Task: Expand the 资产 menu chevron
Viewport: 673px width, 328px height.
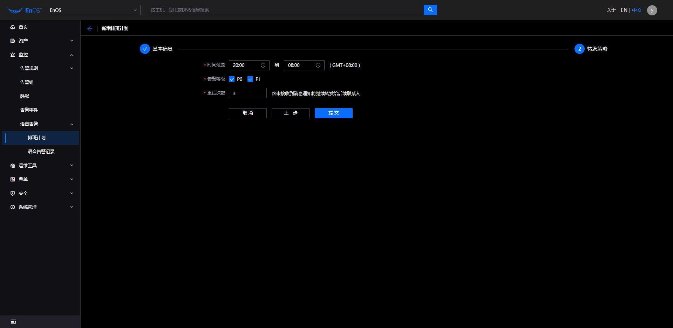Action: pos(72,41)
